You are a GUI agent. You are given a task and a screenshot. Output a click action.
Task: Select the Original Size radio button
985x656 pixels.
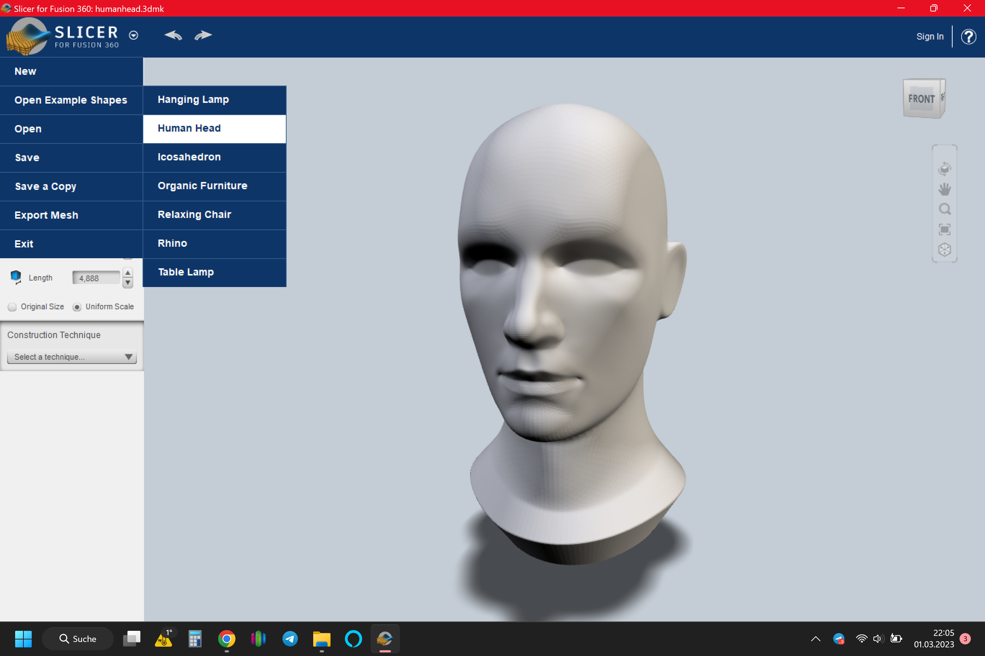point(13,307)
